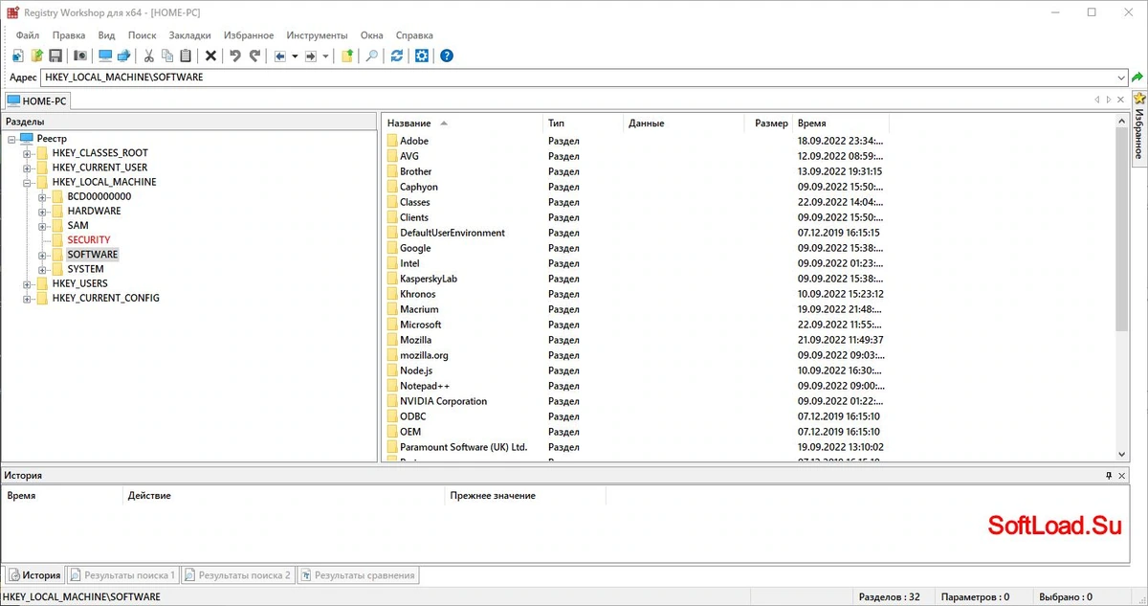Click the open registry file icon
The image size is (1148, 606).
[36, 56]
